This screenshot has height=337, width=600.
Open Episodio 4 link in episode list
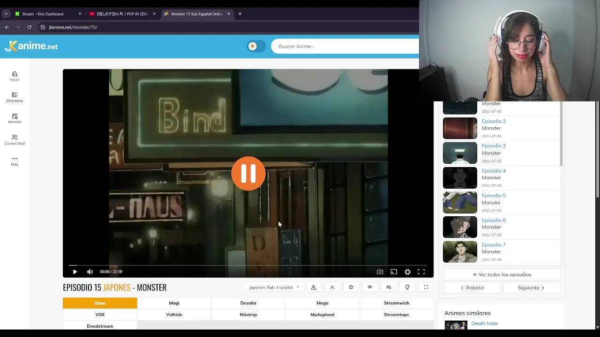point(494,171)
